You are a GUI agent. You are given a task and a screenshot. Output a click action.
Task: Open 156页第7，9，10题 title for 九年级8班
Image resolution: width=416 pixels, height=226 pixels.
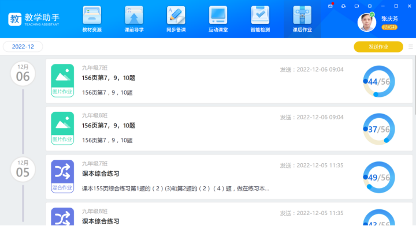click(x=109, y=126)
